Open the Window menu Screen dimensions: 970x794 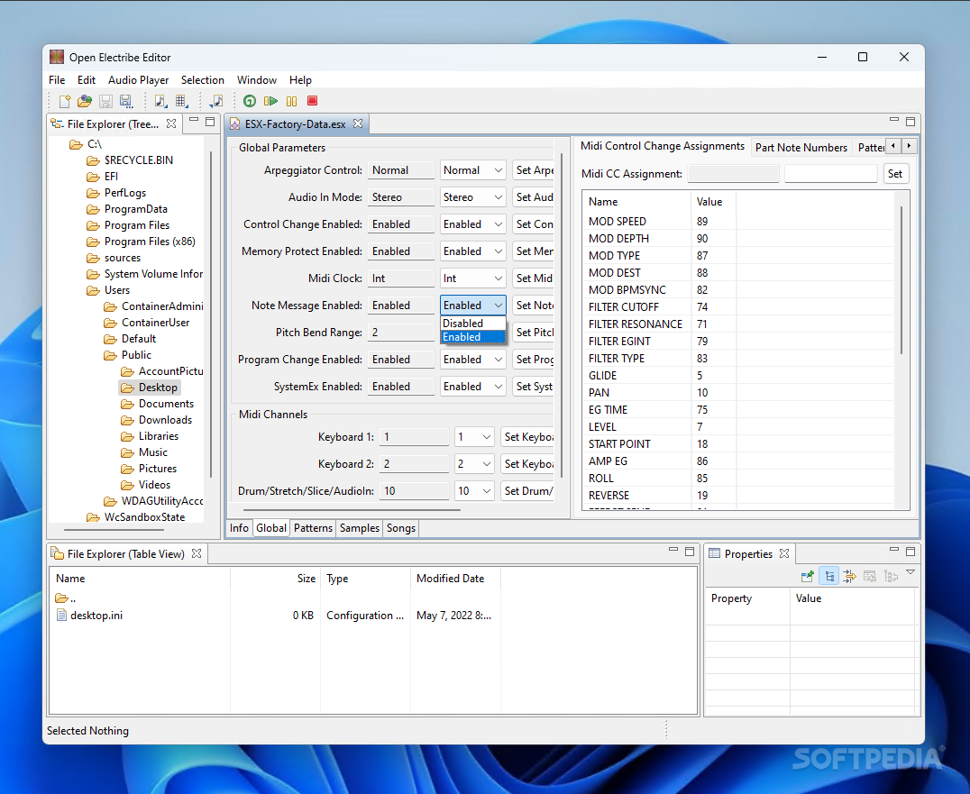(257, 80)
